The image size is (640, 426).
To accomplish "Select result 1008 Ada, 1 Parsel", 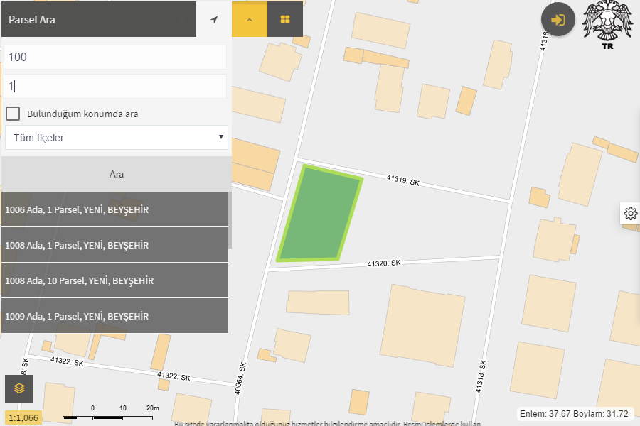I will point(115,245).
